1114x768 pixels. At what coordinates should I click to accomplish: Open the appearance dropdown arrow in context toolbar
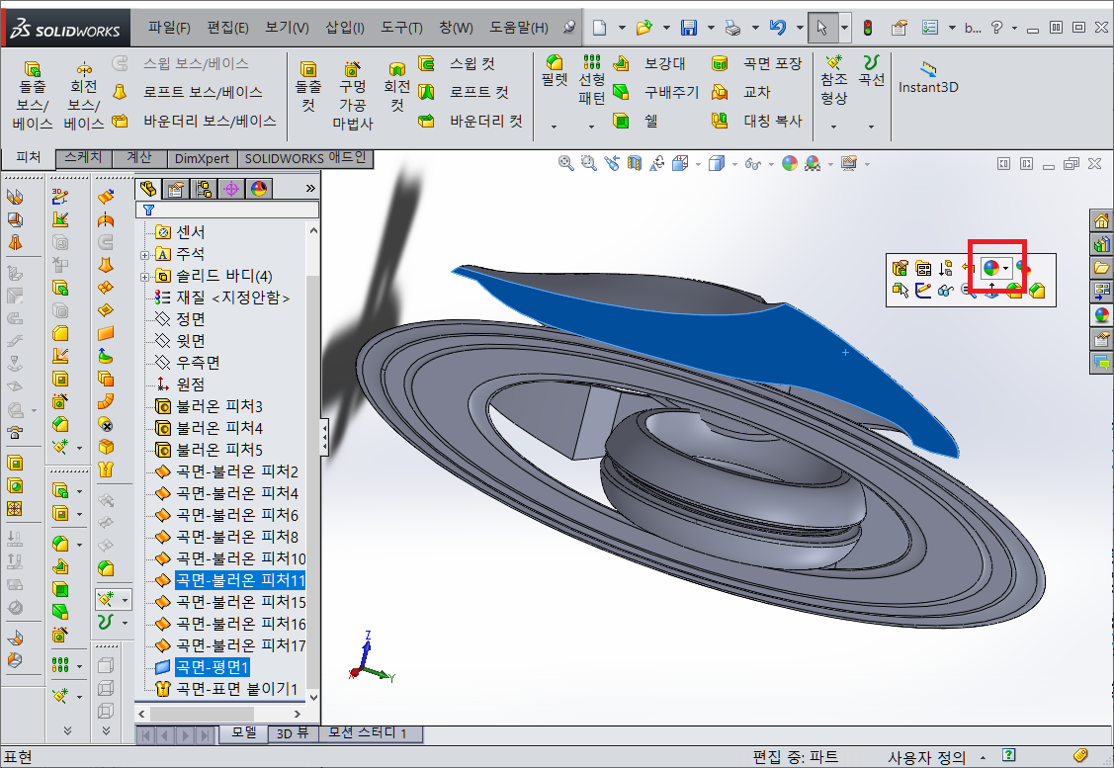pyautogui.click(x=1006, y=269)
